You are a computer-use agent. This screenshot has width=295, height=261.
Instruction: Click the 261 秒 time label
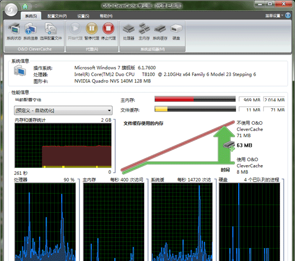click(x=21, y=173)
